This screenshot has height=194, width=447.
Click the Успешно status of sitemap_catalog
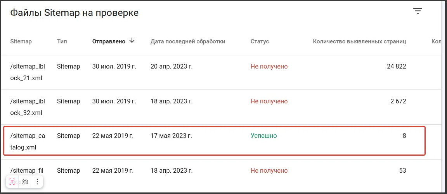click(x=264, y=136)
